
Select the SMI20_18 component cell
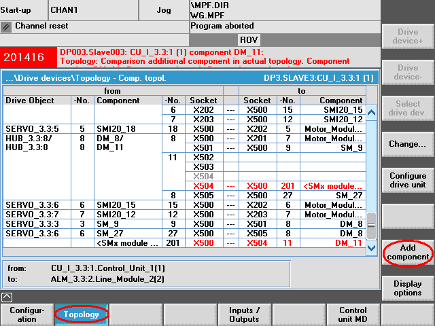click(128, 129)
